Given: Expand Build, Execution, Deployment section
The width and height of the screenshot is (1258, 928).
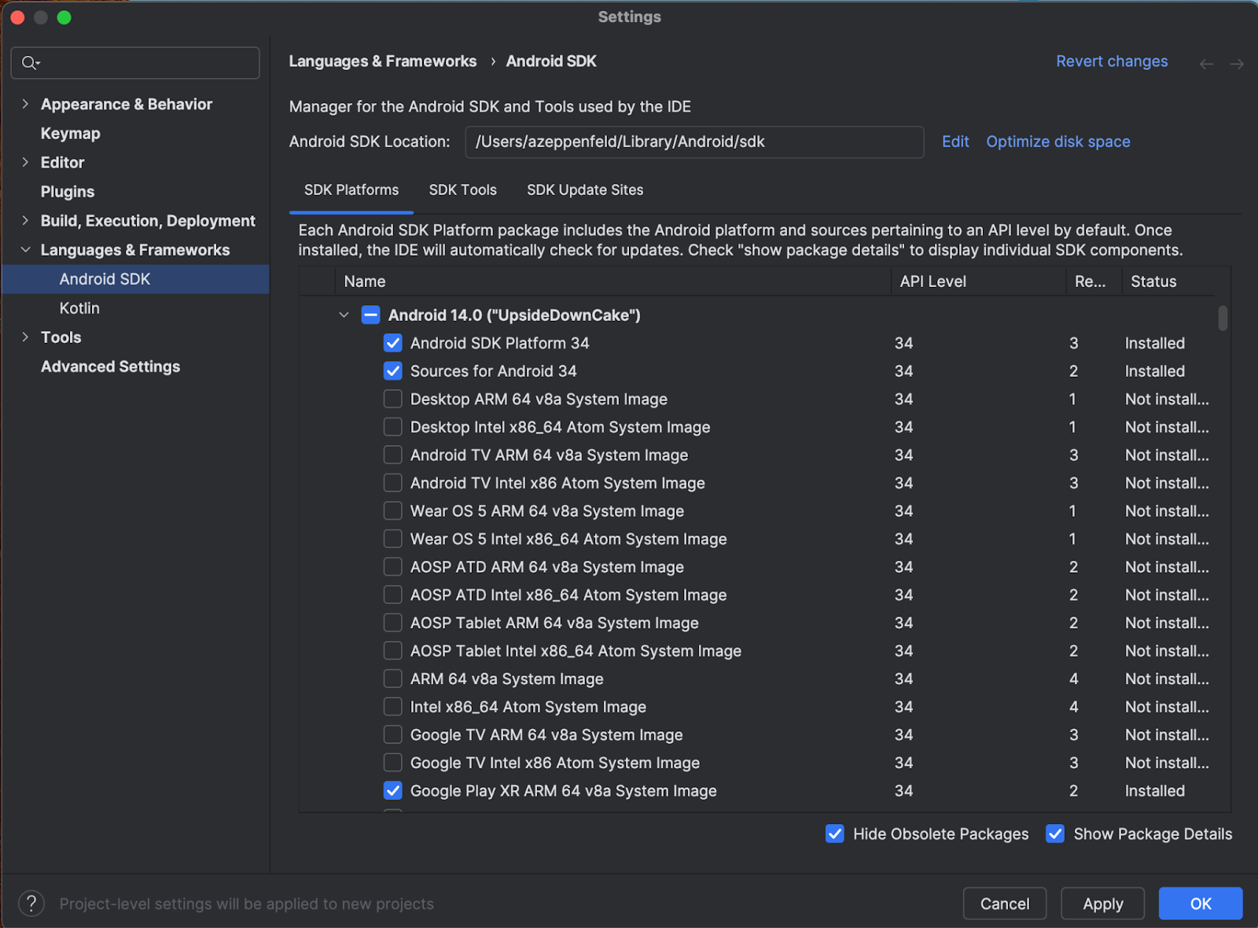Looking at the screenshot, I should [26, 221].
